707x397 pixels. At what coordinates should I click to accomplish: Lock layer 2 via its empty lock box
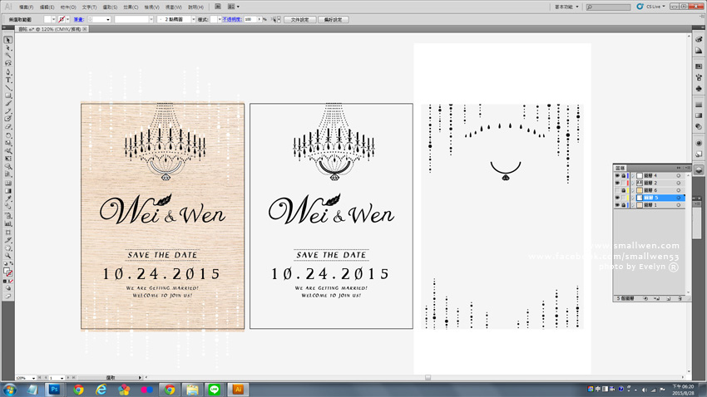[624, 184]
